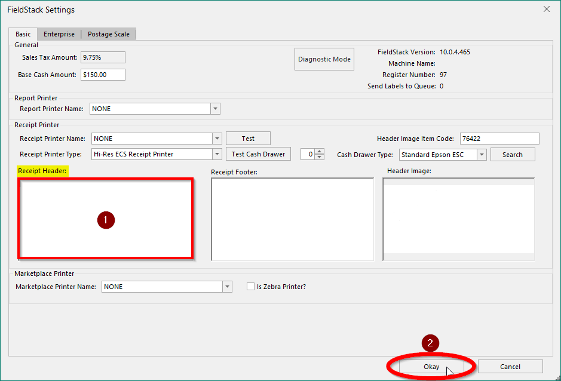Edit the Header Image Item Code field
The image size is (561, 381).
tap(499, 139)
